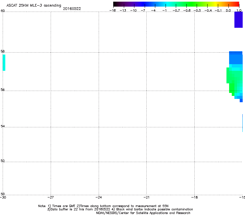Click the latitude 58 axis label

(3, 51)
